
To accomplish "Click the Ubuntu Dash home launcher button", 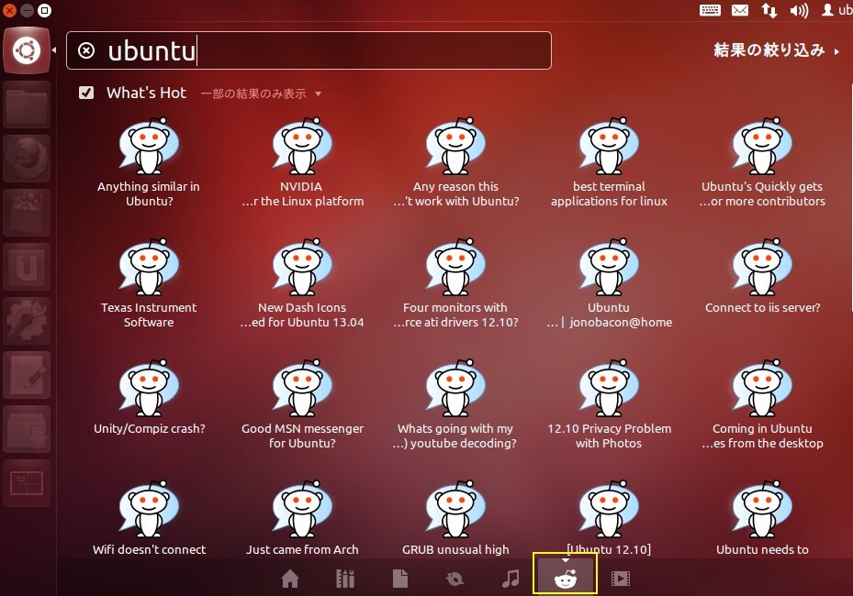I will tap(27, 50).
